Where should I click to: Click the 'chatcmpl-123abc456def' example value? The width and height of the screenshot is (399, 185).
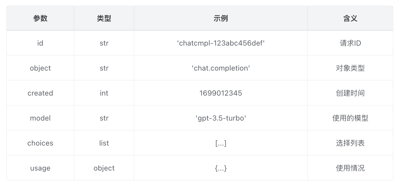[221, 43]
